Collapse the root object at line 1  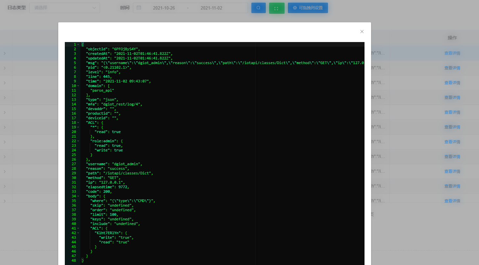(x=78, y=44)
